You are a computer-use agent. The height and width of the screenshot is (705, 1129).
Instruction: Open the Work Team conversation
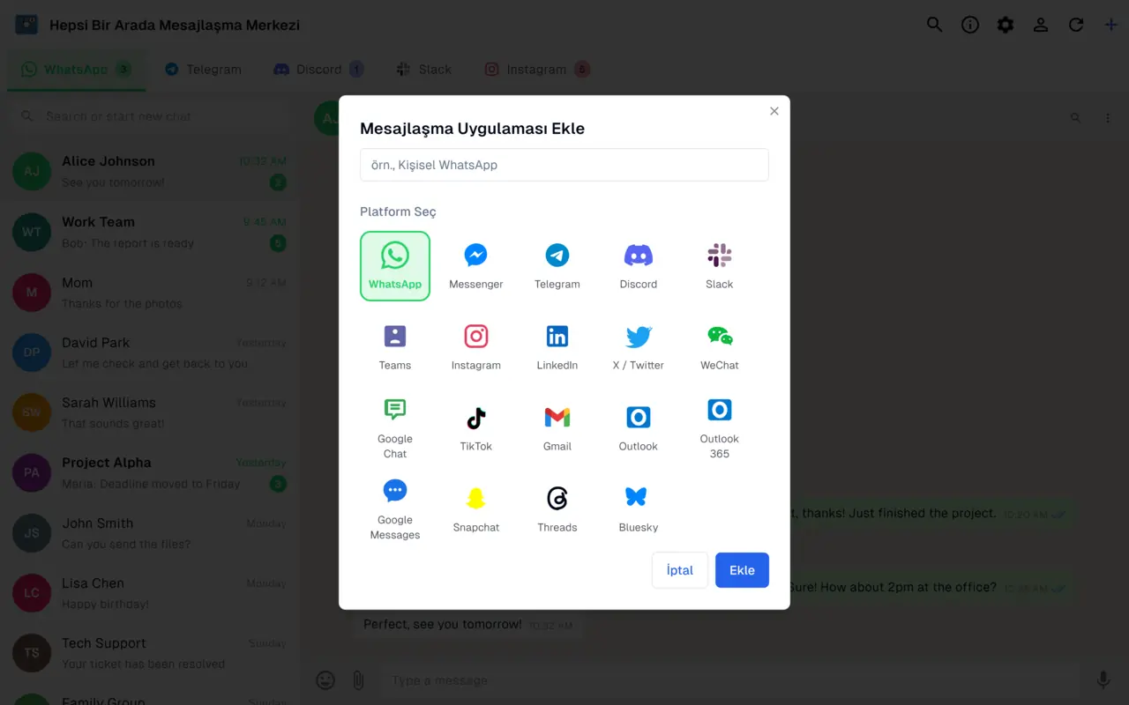[150, 232]
